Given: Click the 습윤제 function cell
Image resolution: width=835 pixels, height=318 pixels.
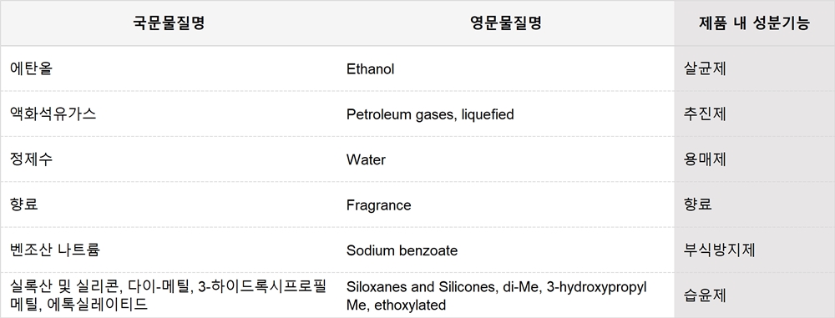Looking at the screenshot, I should (754, 295).
